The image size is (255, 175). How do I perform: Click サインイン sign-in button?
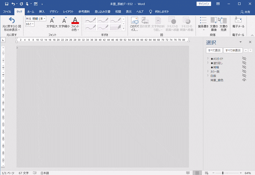(204, 4)
